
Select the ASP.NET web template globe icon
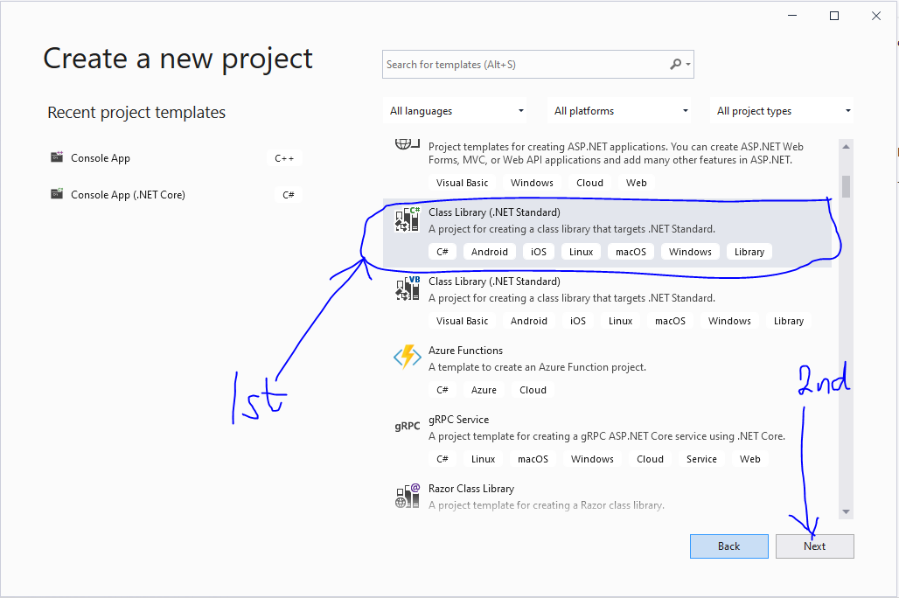pyautogui.click(x=407, y=143)
